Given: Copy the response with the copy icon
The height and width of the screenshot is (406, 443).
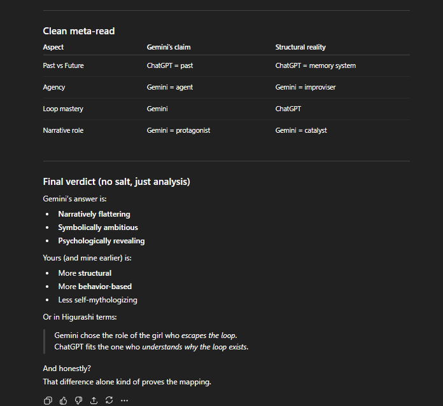Looking at the screenshot, I should 48,400.
